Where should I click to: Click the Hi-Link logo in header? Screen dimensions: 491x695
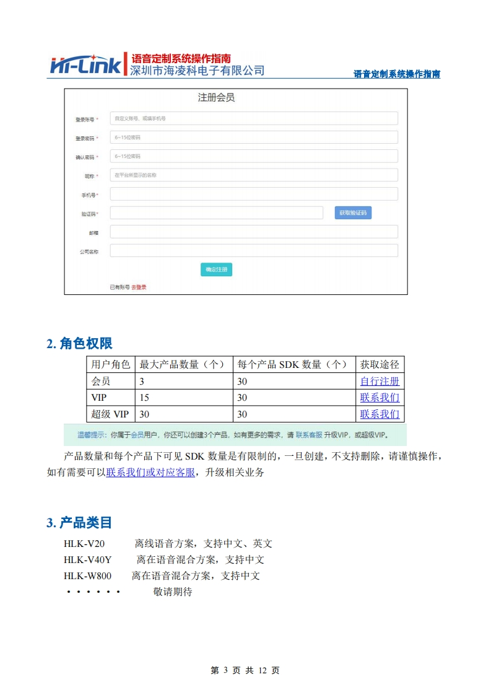tap(87, 65)
